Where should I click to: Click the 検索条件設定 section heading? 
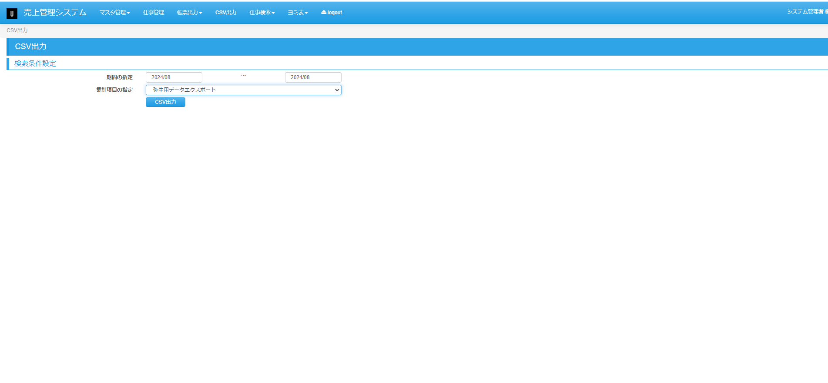(35, 63)
